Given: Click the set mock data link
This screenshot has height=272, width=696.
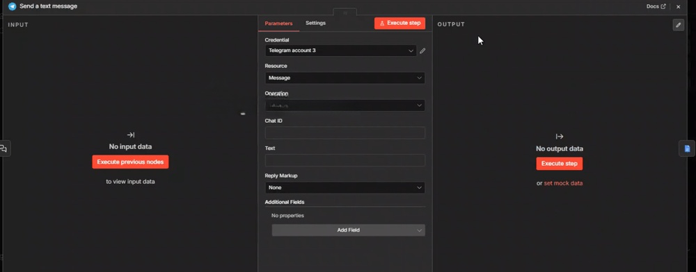Looking at the screenshot, I should [x=563, y=183].
